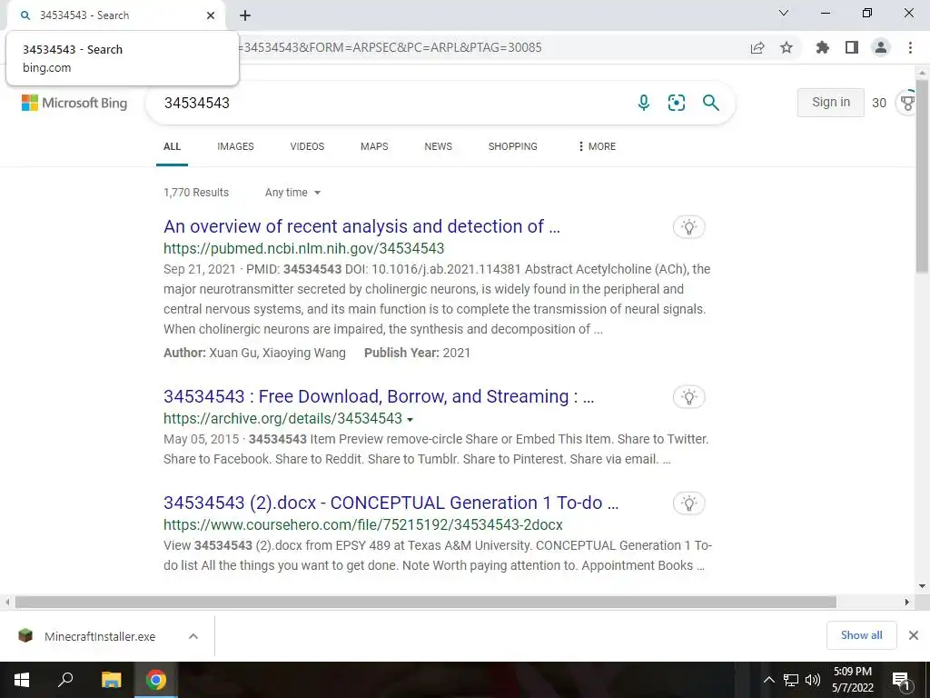Open '34534543 : Free Download, Borrow' result
This screenshot has width=930, height=698.
click(x=379, y=396)
